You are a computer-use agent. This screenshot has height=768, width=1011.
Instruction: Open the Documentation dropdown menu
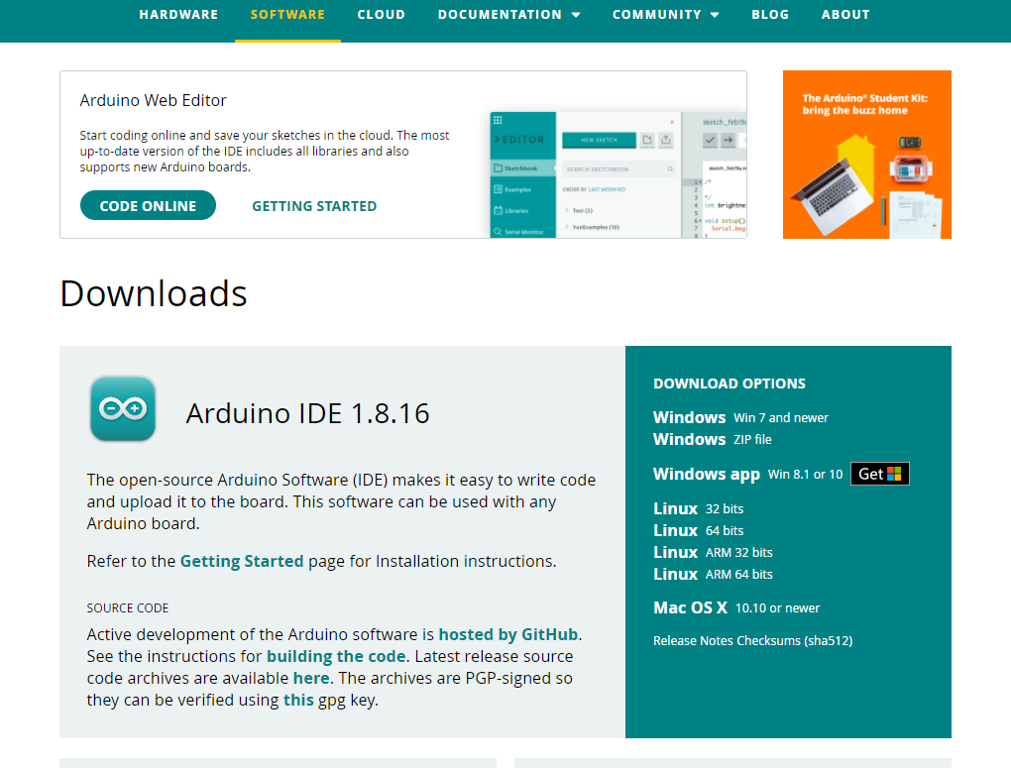tap(508, 14)
